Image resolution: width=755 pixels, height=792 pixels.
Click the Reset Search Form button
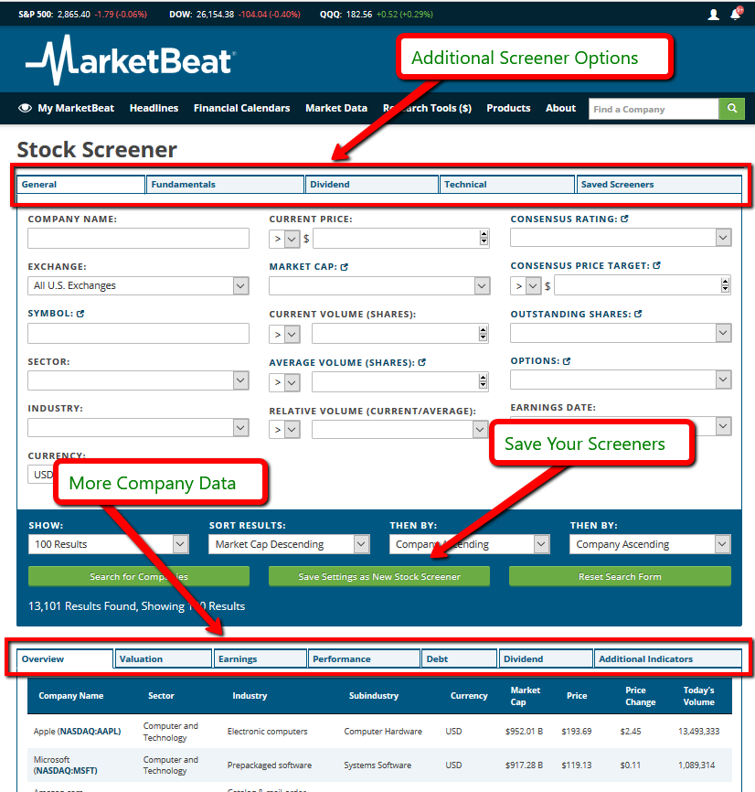[620, 576]
